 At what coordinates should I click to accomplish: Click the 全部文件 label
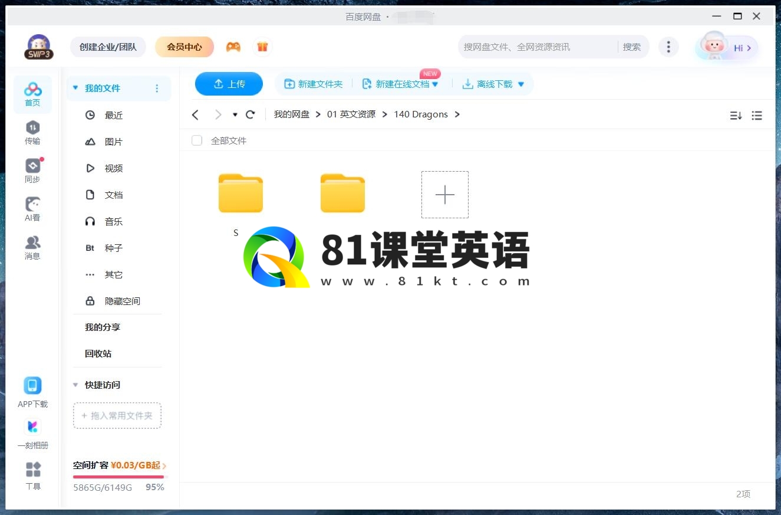coord(229,140)
